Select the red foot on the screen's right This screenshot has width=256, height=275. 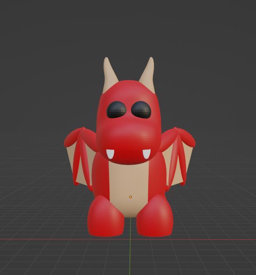[x=155, y=216]
